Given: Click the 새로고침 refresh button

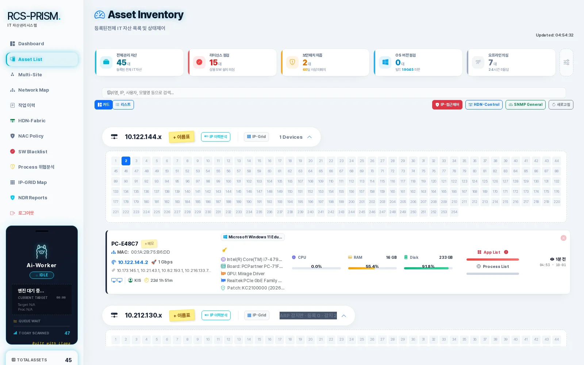Looking at the screenshot, I should tap(561, 105).
